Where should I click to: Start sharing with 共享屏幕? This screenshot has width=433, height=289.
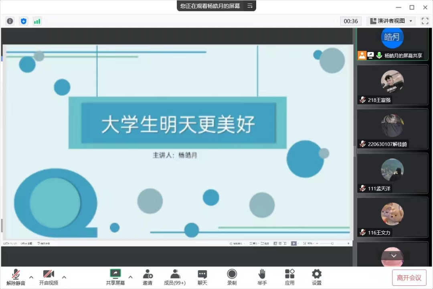(x=115, y=277)
